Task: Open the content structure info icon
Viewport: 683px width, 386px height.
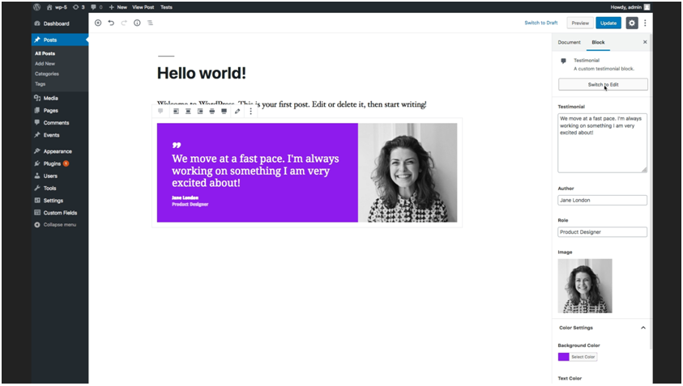Action: (x=137, y=23)
